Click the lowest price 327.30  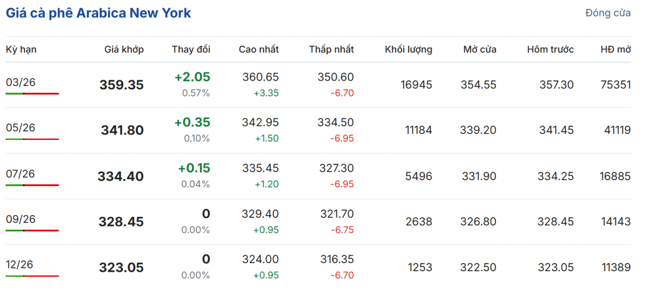336,168
